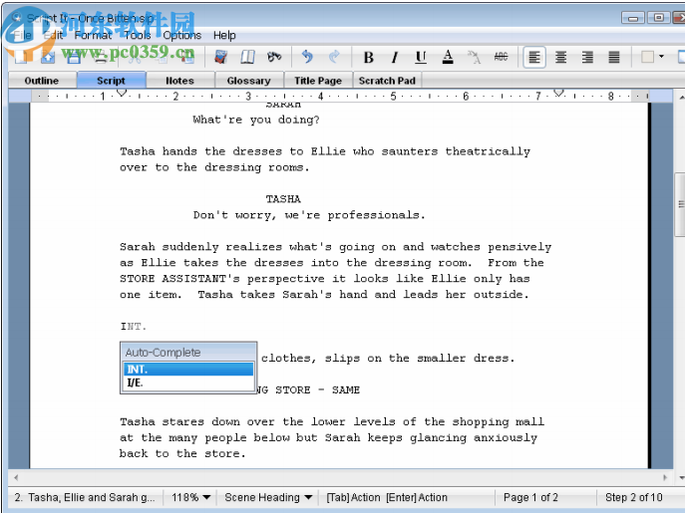This screenshot has width=685, height=513.
Task: Click the '[Tab] Action [Enter] Action' hint
Action: coord(387,497)
